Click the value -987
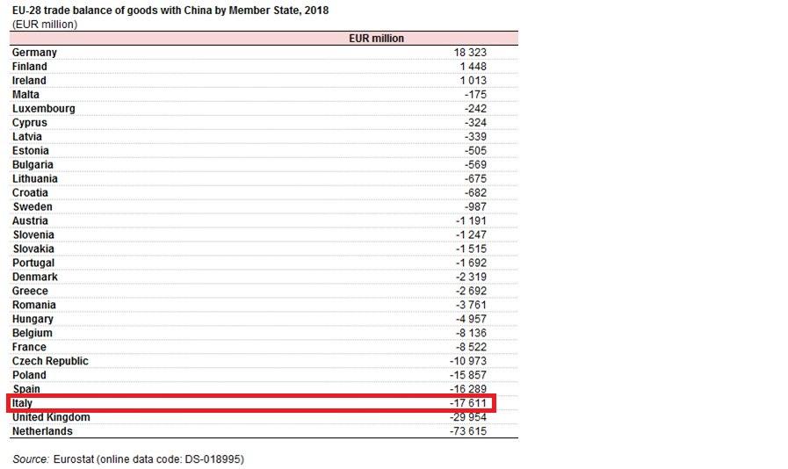This screenshot has width=788, height=469. coord(475,207)
